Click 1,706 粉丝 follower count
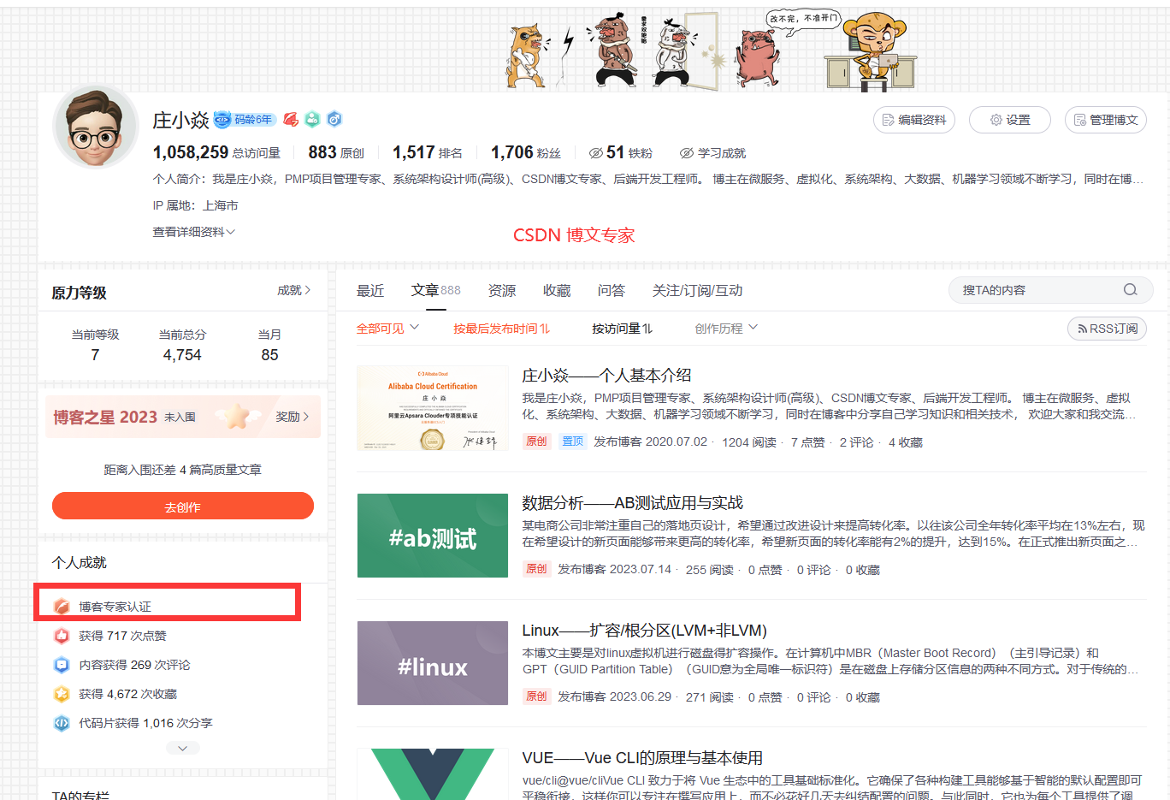The image size is (1170, 800). [525, 152]
